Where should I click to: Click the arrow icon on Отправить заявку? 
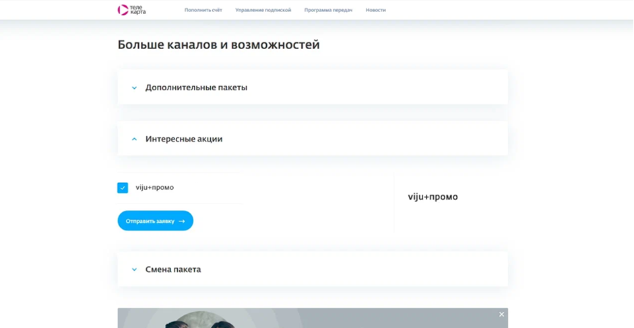click(x=181, y=221)
